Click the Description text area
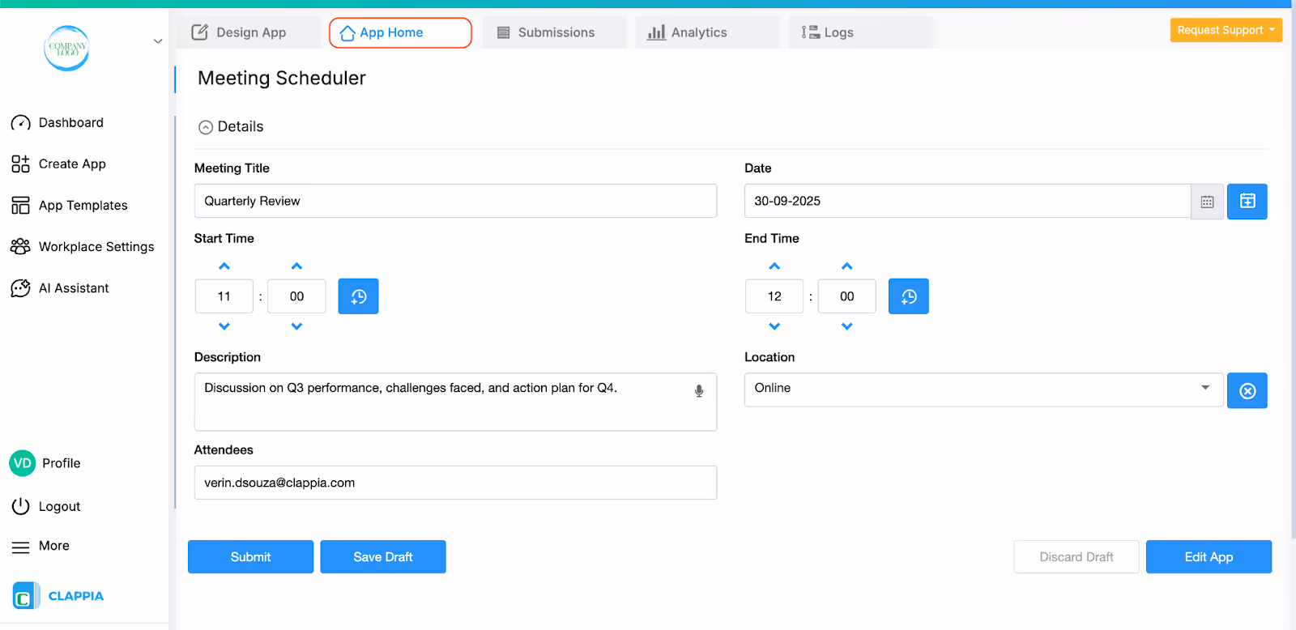Image resolution: width=1296 pixels, height=630 pixels. pos(455,402)
